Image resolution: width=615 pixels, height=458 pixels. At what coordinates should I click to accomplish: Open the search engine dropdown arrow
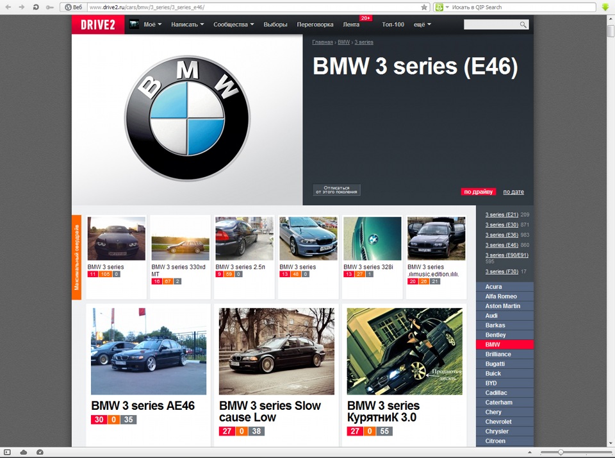[447, 7]
